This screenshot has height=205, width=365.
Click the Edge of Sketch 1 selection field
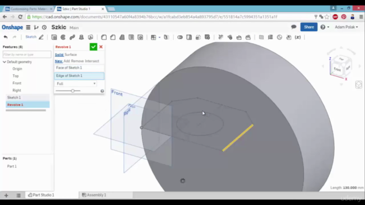pos(79,76)
